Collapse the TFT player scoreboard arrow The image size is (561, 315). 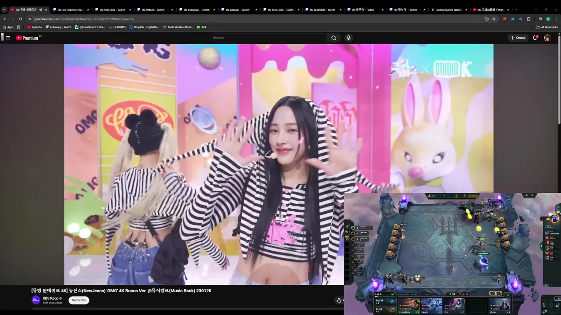click(x=541, y=246)
